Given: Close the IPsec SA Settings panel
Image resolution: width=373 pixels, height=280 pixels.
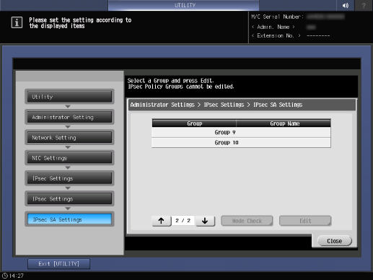Looking at the screenshot, I should click(x=334, y=241).
